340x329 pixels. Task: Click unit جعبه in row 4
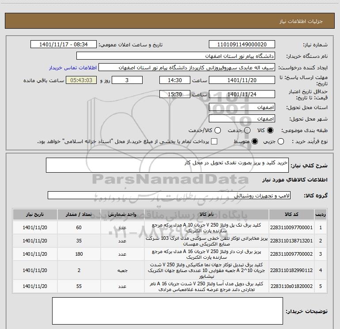click(122, 270)
